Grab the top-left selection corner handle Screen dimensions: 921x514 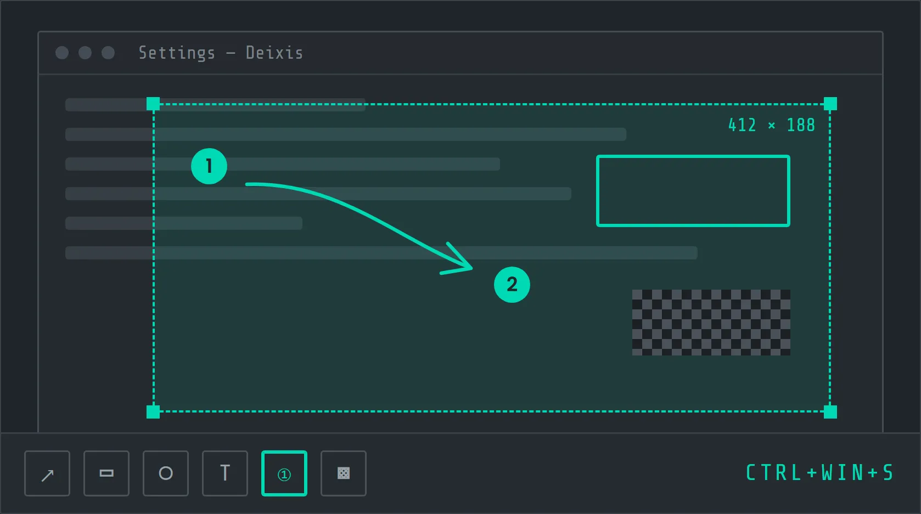153,104
